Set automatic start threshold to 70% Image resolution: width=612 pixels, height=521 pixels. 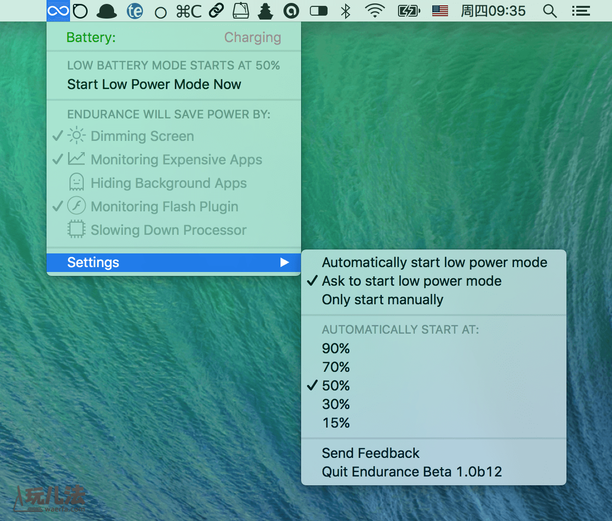[434, 367]
